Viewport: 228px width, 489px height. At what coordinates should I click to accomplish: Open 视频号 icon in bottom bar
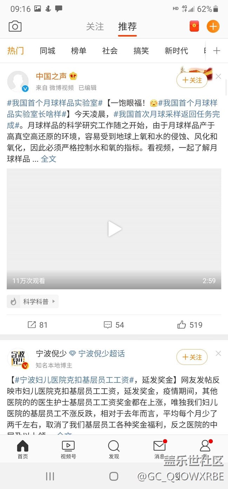(x=68, y=450)
